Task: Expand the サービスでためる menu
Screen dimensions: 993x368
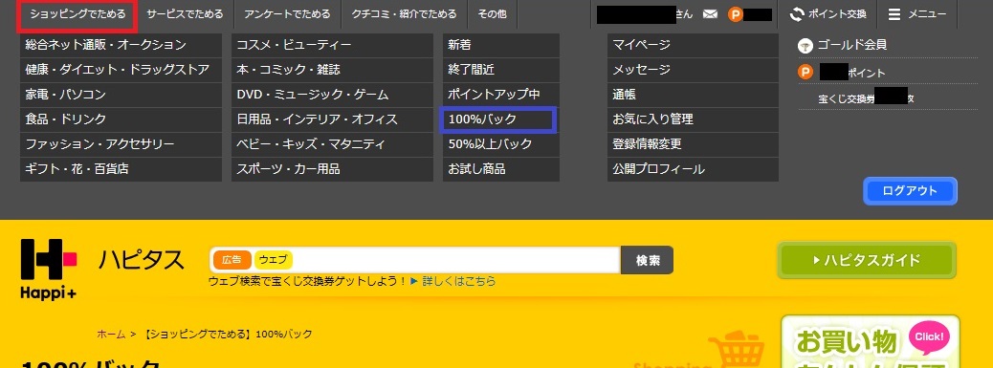Action: coord(185,14)
